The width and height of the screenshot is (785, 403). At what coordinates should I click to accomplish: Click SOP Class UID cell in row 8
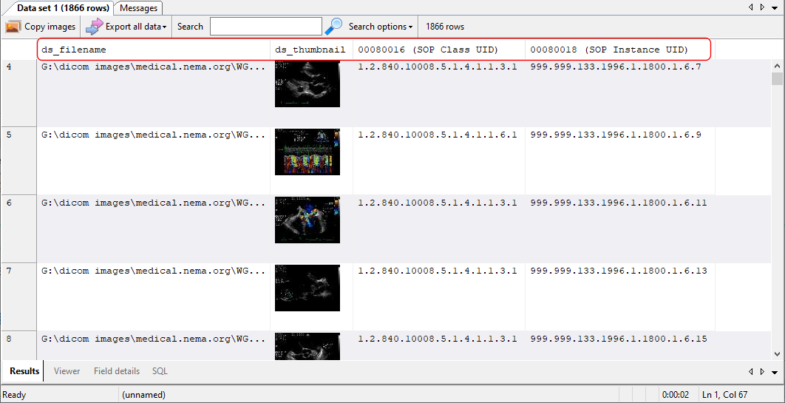[438, 345]
